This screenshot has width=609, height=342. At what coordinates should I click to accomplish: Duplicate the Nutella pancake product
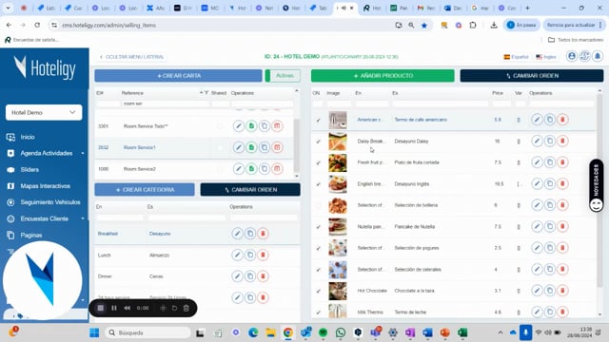pyautogui.click(x=550, y=226)
